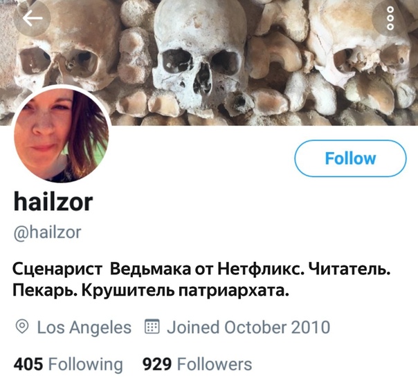Open the three-dot more options menu

click(x=390, y=18)
